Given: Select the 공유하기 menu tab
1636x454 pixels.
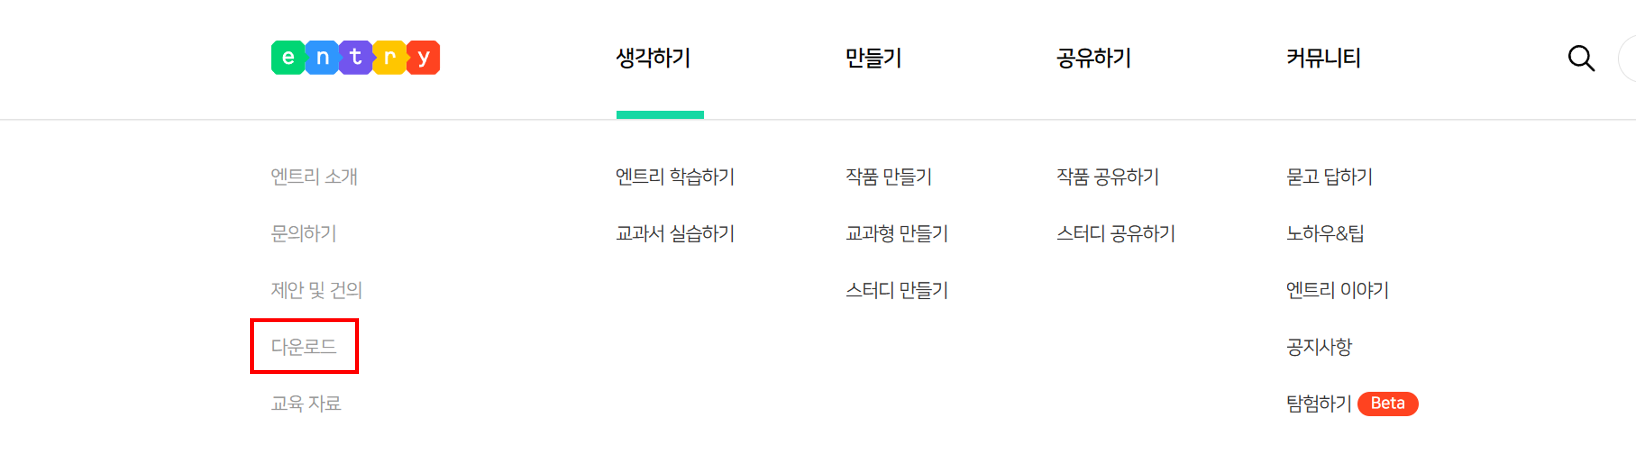Looking at the screenshot, I should pyautogui.click(x=1093, y=59).
